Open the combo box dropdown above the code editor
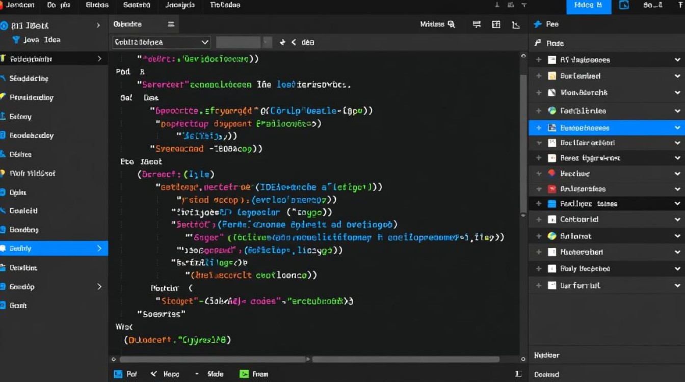Screen dimensions: 685x382 tap(205, 42)
